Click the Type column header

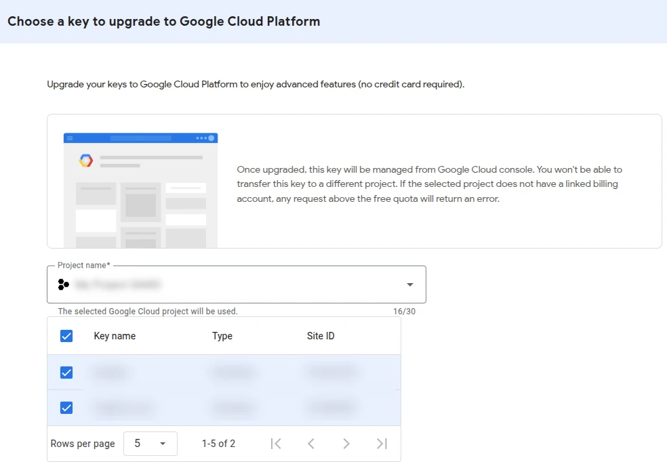pos(222,335)
